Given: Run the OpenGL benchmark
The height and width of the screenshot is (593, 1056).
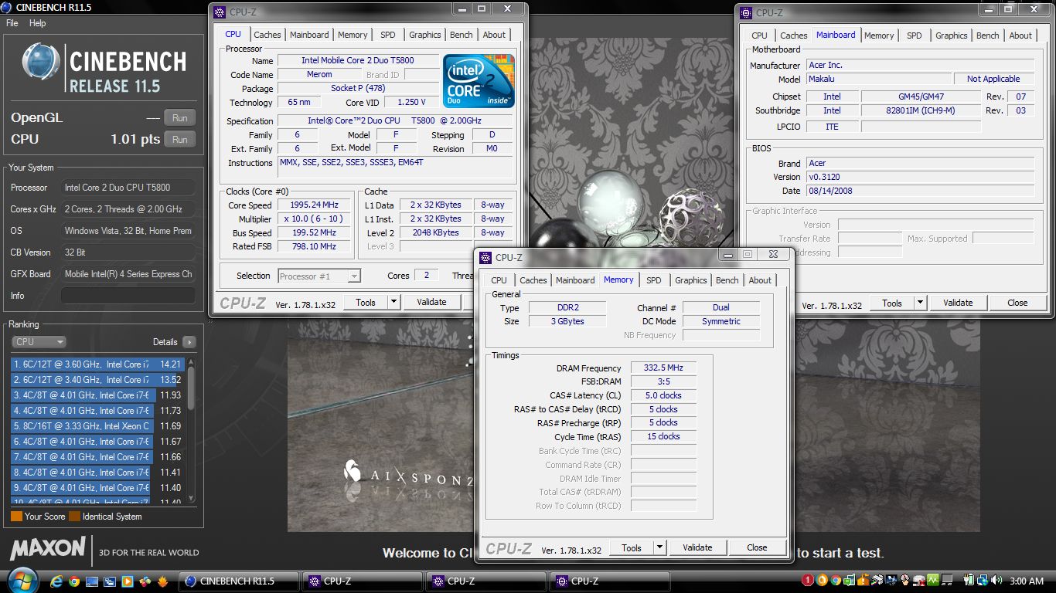Looking at the screenshot, I should (x=179, y=118).
